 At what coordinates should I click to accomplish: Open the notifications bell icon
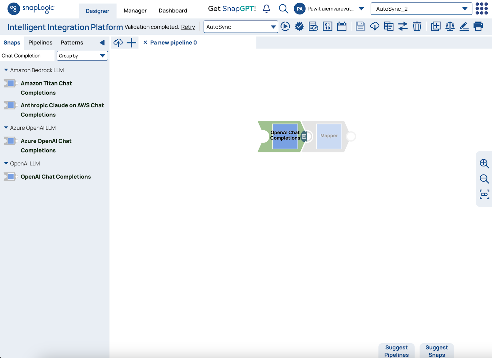[267, 9]
